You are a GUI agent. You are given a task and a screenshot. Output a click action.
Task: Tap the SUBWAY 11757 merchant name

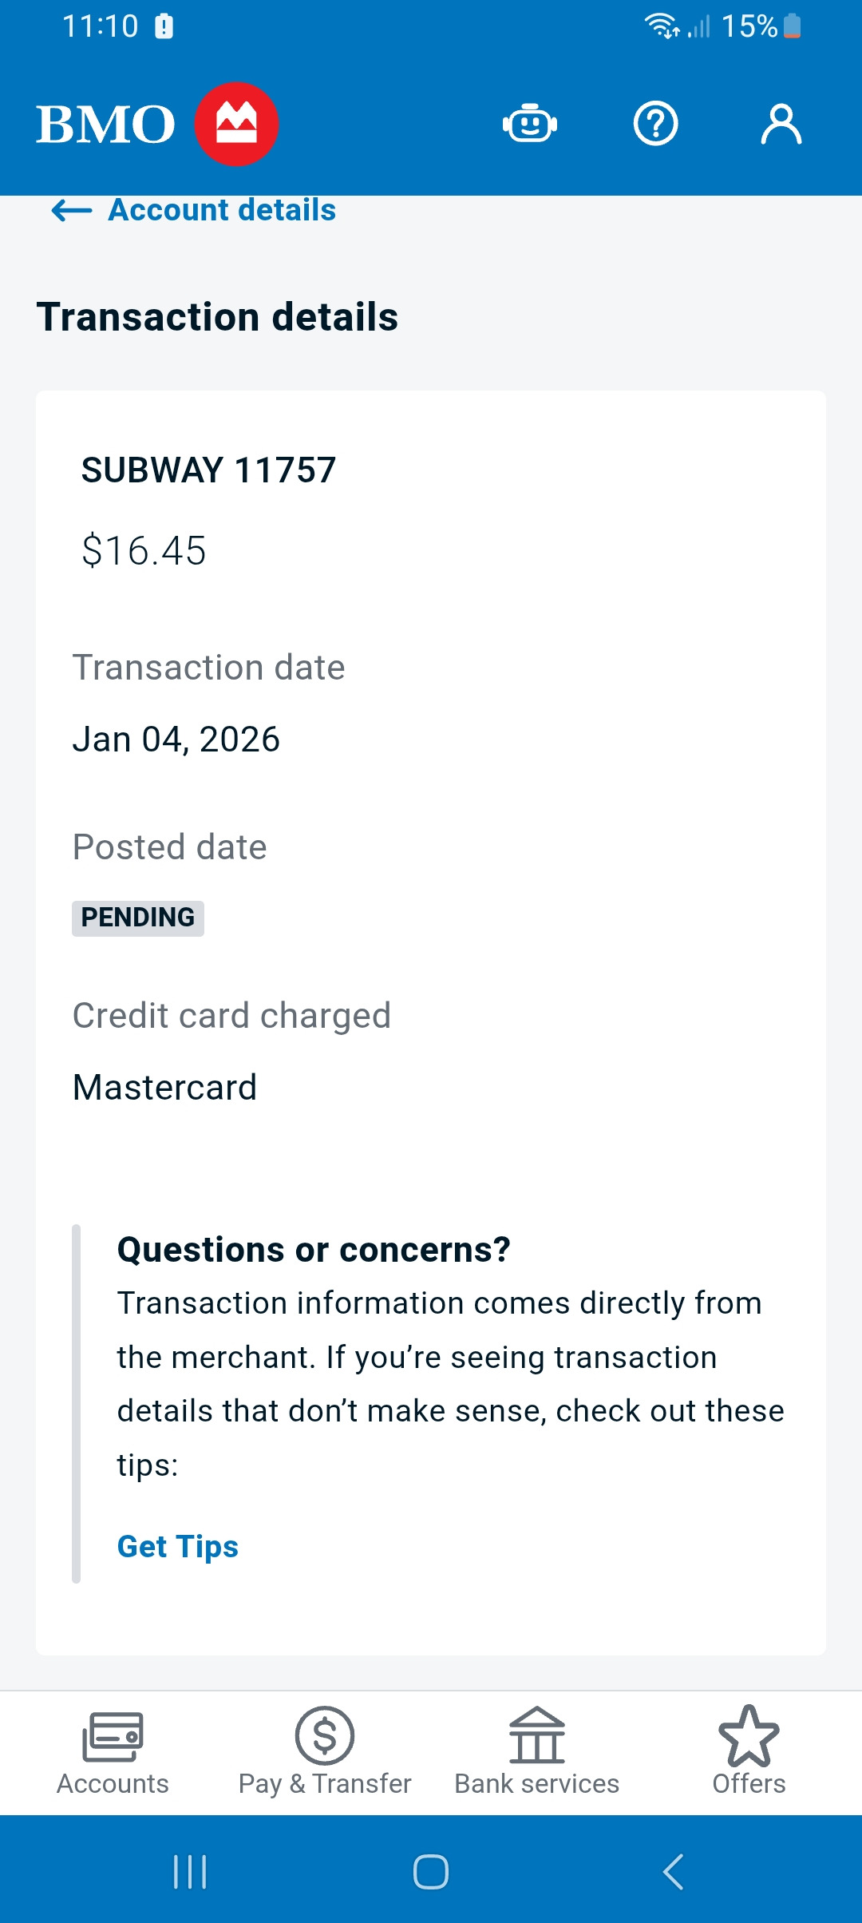(x=208, y=470)
